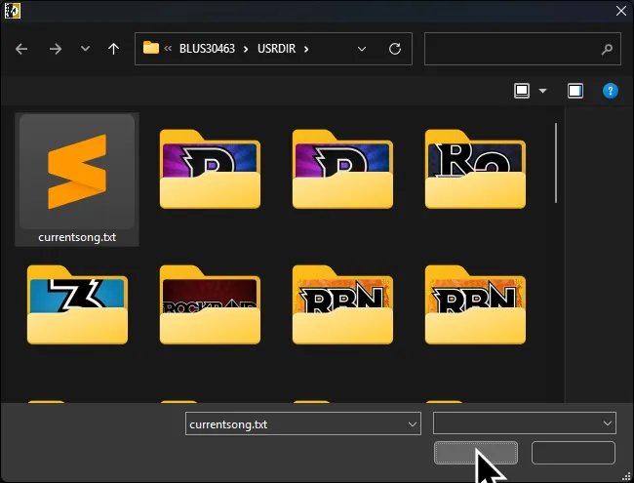
Task: Go up one folder level
Action: click(x=113, y=49)
